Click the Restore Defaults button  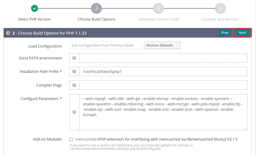coord(162,45)
